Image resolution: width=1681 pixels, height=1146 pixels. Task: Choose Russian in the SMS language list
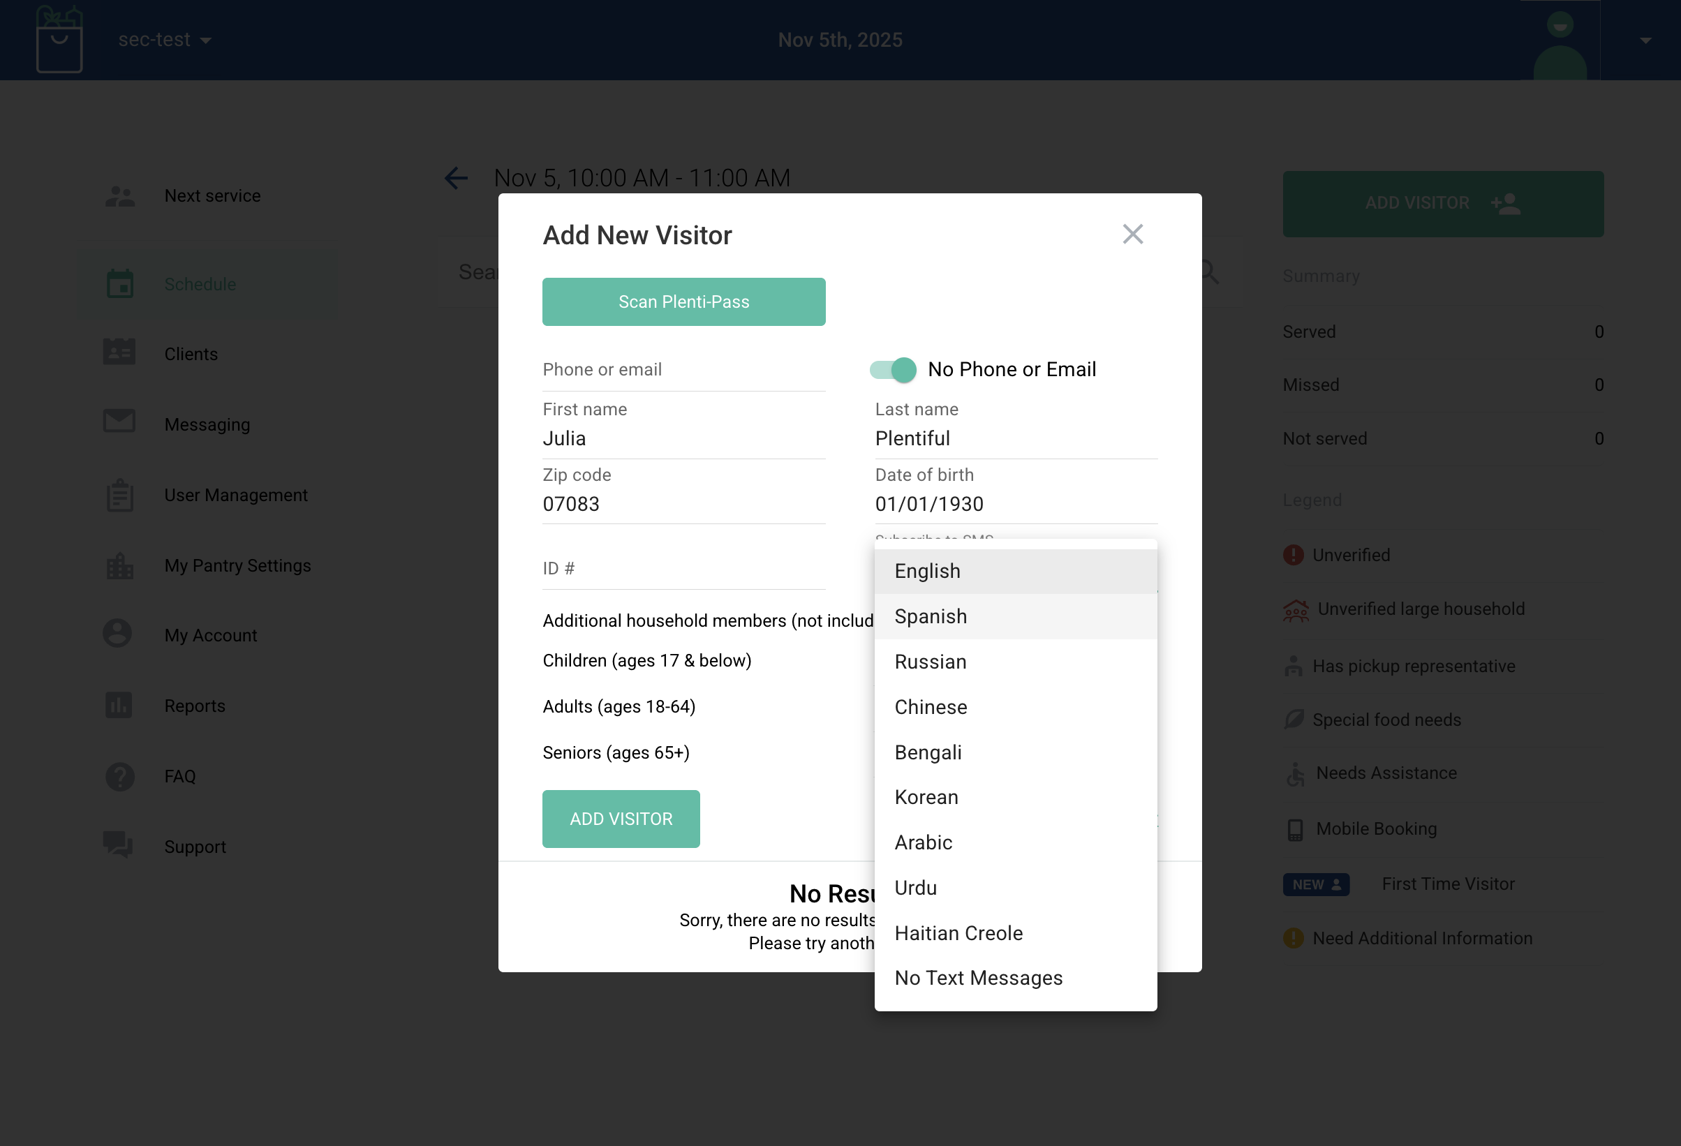(1016, 662)
